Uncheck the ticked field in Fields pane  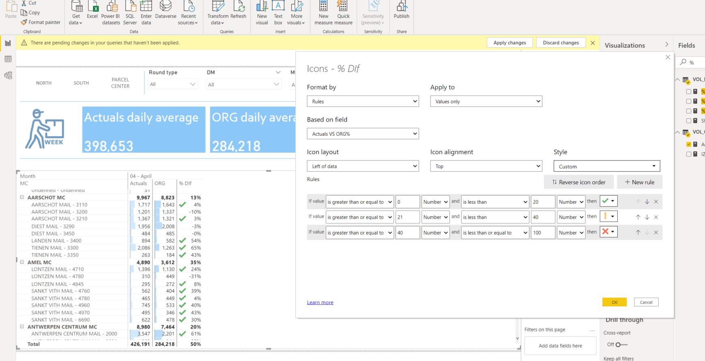pos(689,144)
